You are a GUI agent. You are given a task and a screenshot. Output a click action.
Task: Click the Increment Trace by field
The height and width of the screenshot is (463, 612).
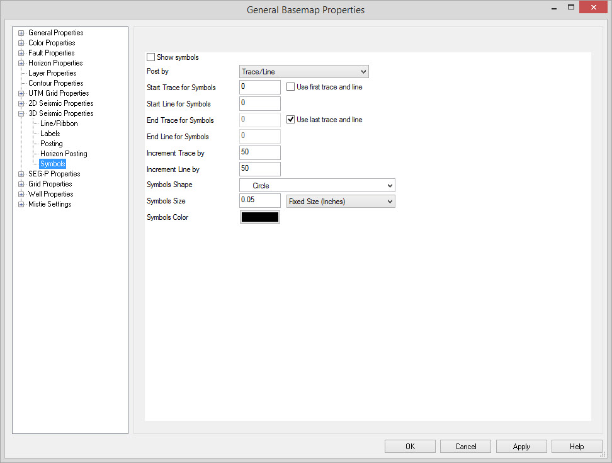click(x=259, y=152)
